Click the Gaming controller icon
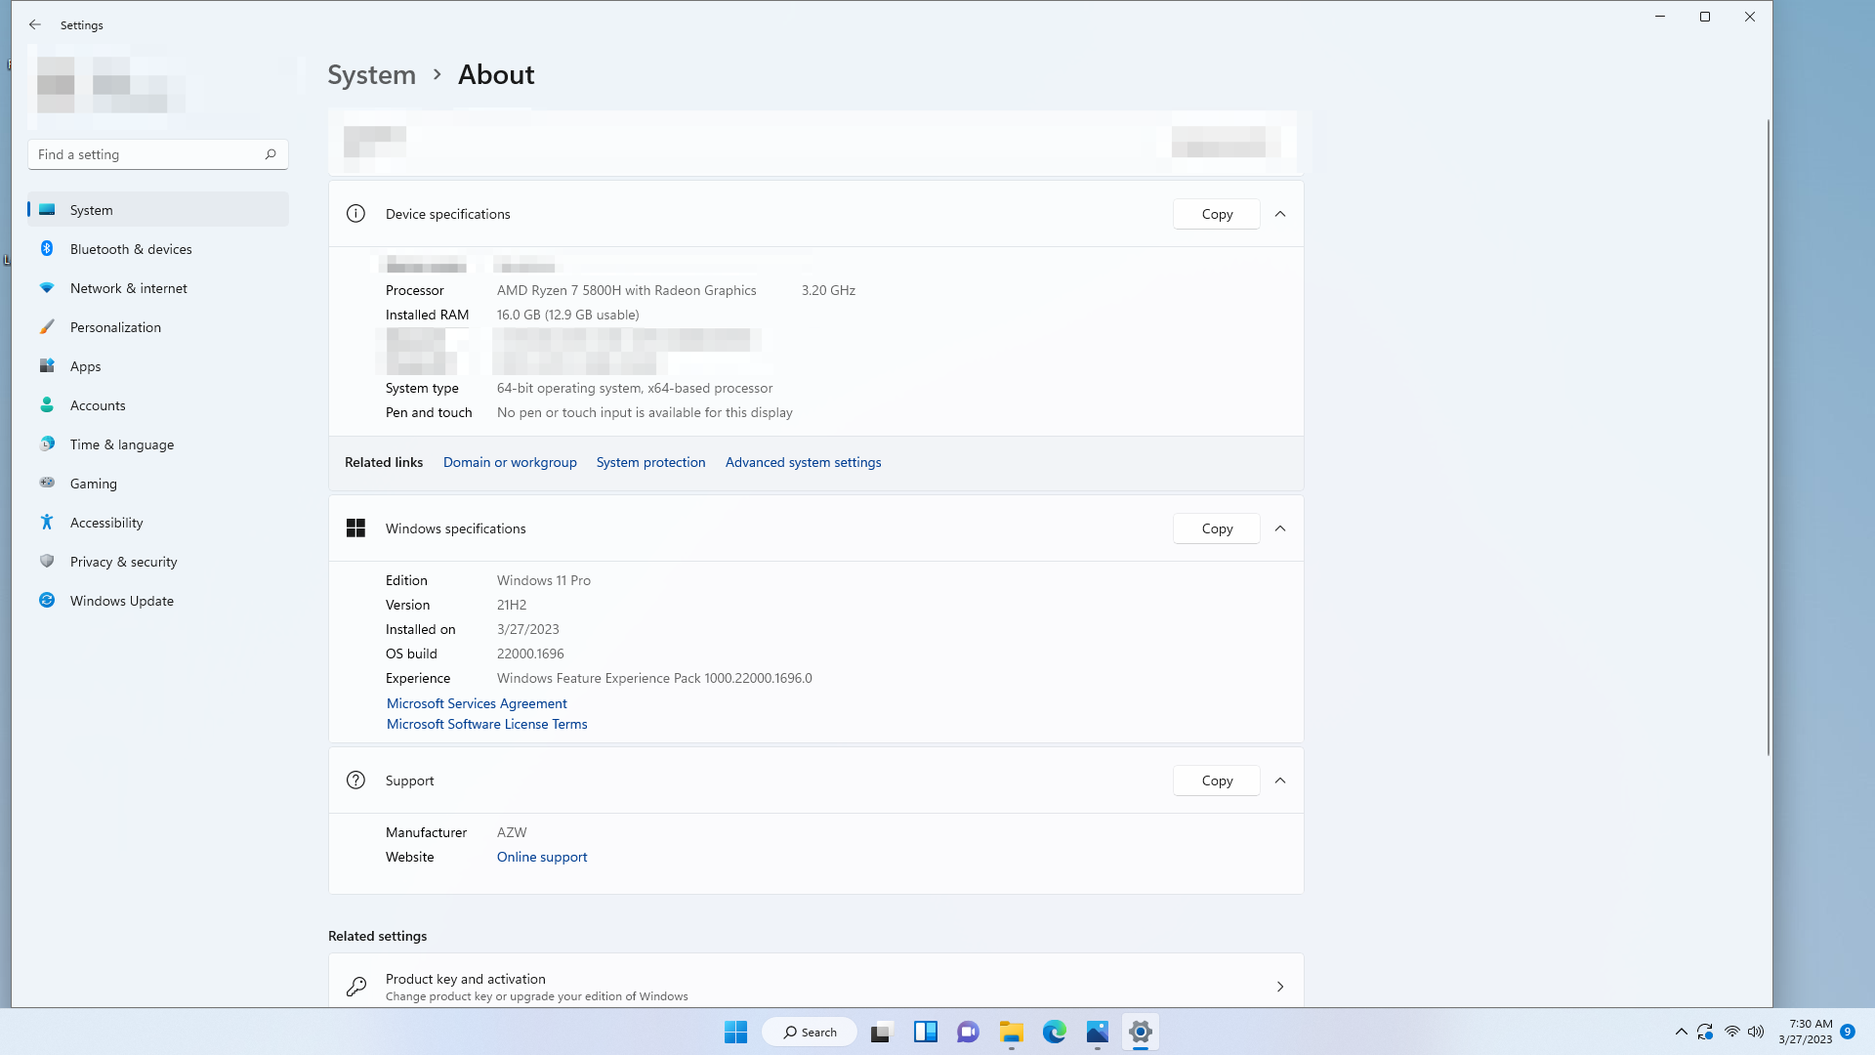Viewport: 1875px width, 1055px height. pos(47,484)
